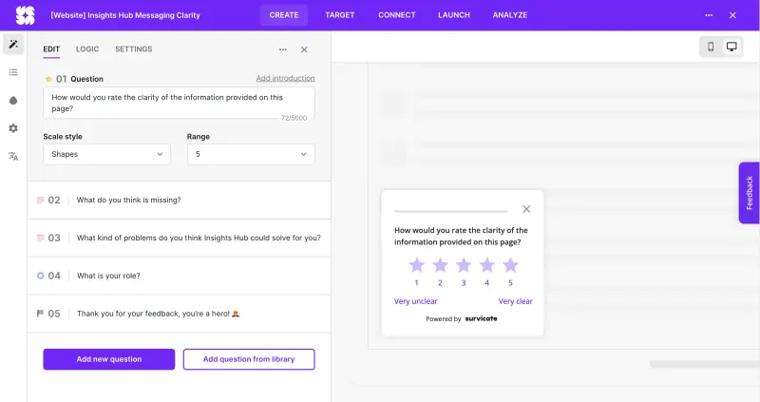Open the Range dropdown
Screen dimensions: 760x402
pos(251,154)
